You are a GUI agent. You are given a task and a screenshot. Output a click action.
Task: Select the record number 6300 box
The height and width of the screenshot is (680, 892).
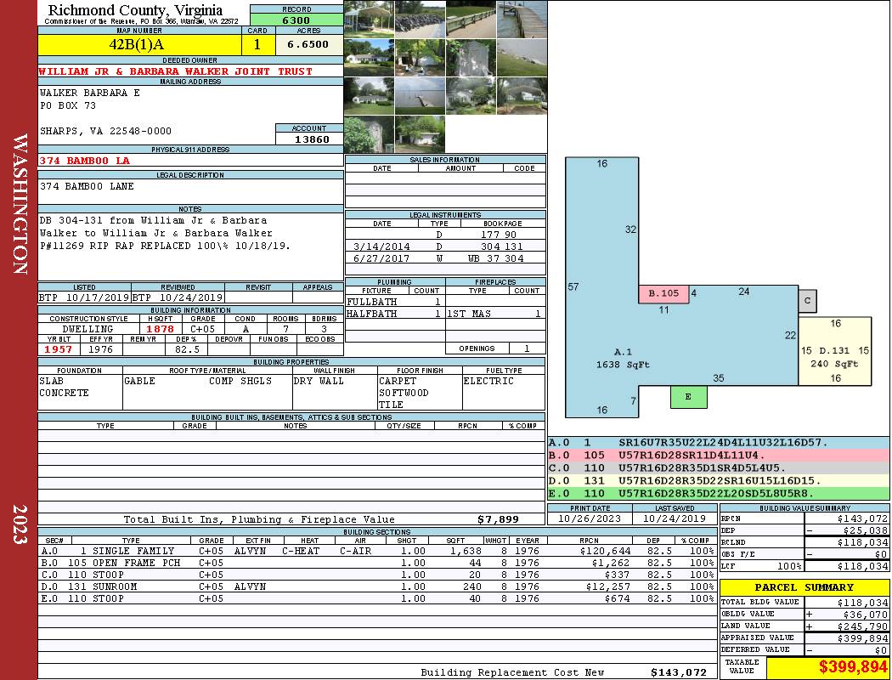click(296, 20)
